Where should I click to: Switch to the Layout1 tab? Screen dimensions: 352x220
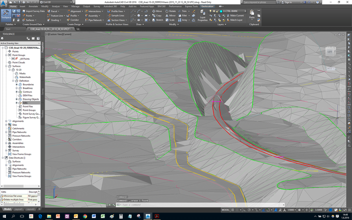tap(19, 209)
